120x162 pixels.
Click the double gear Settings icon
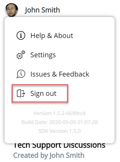pos(21,55)
